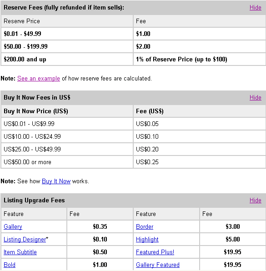Hide the Listing Upgrade Fees section

tap(255, 201)
